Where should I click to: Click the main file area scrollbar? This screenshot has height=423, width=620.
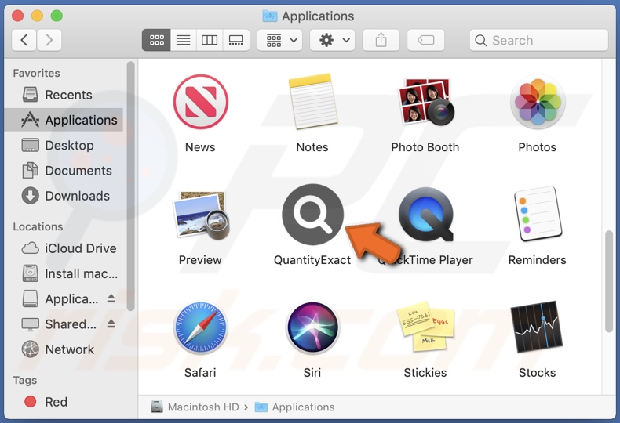click(x=608, y=282)
